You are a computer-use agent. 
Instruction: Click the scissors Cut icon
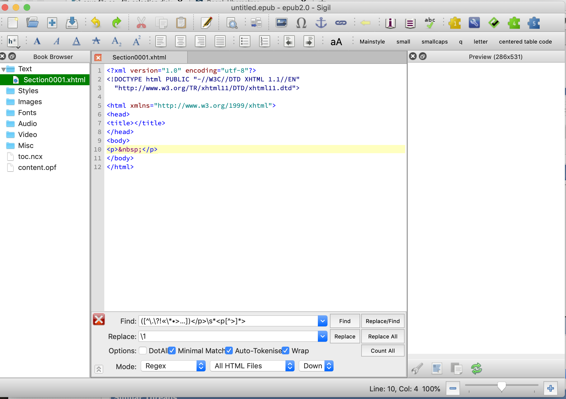point(141,23)
